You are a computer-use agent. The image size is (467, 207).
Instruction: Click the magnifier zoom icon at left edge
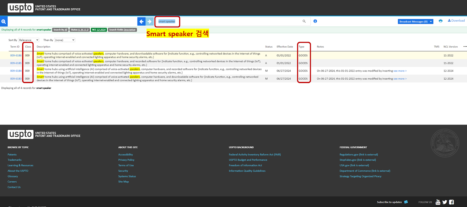(4, 21)
